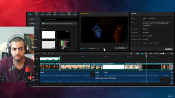Mute the 1.mp3 audio track
This screenshot has width=175, height=98.
37,74
